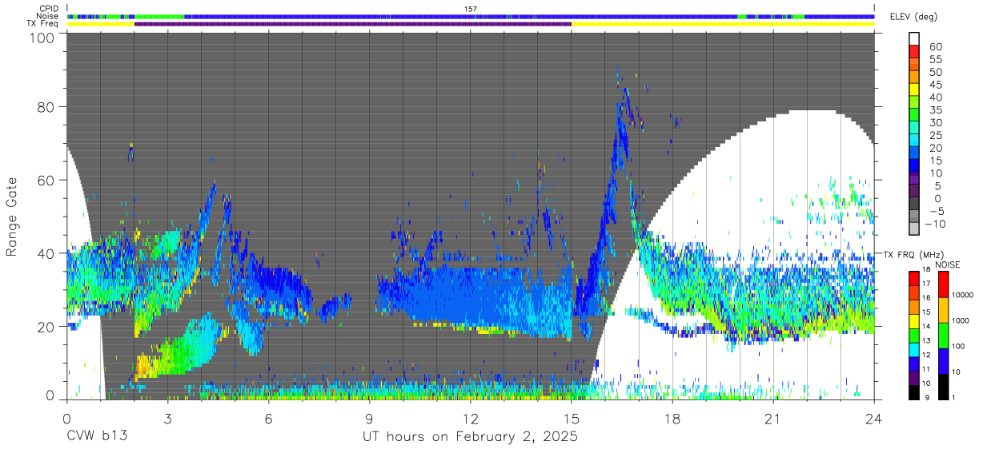The height and width of the screenshot is (453, 983).
Task: Click the UT hours axis tick "15"
Action: point(572,418)
